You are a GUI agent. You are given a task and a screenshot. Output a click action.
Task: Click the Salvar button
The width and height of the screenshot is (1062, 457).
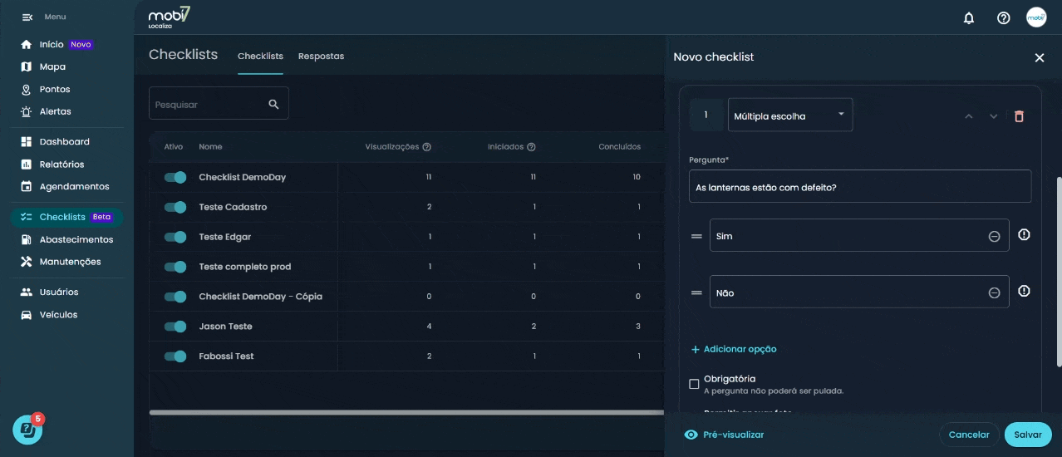[1027, 435]
